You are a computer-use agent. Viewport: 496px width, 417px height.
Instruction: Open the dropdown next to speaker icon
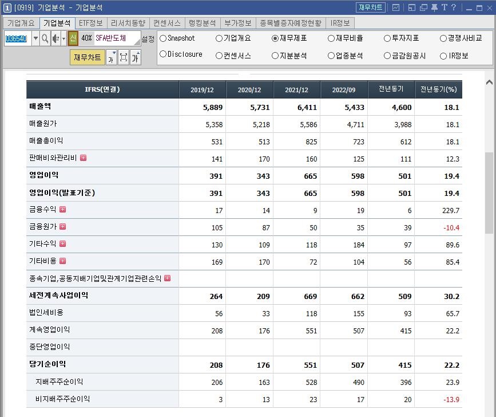click(x=64, y=38)
